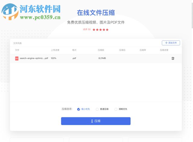Open the 点评 reviews link
The image size is (193, 142).
point(87,29)
